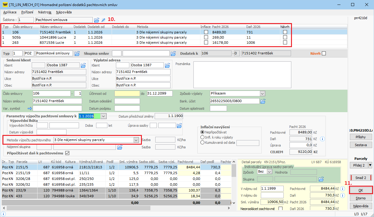Viewport: 374px width, 217px height.
Task: Click the pencil edit icon beside the template
Action: coord(103,20)
